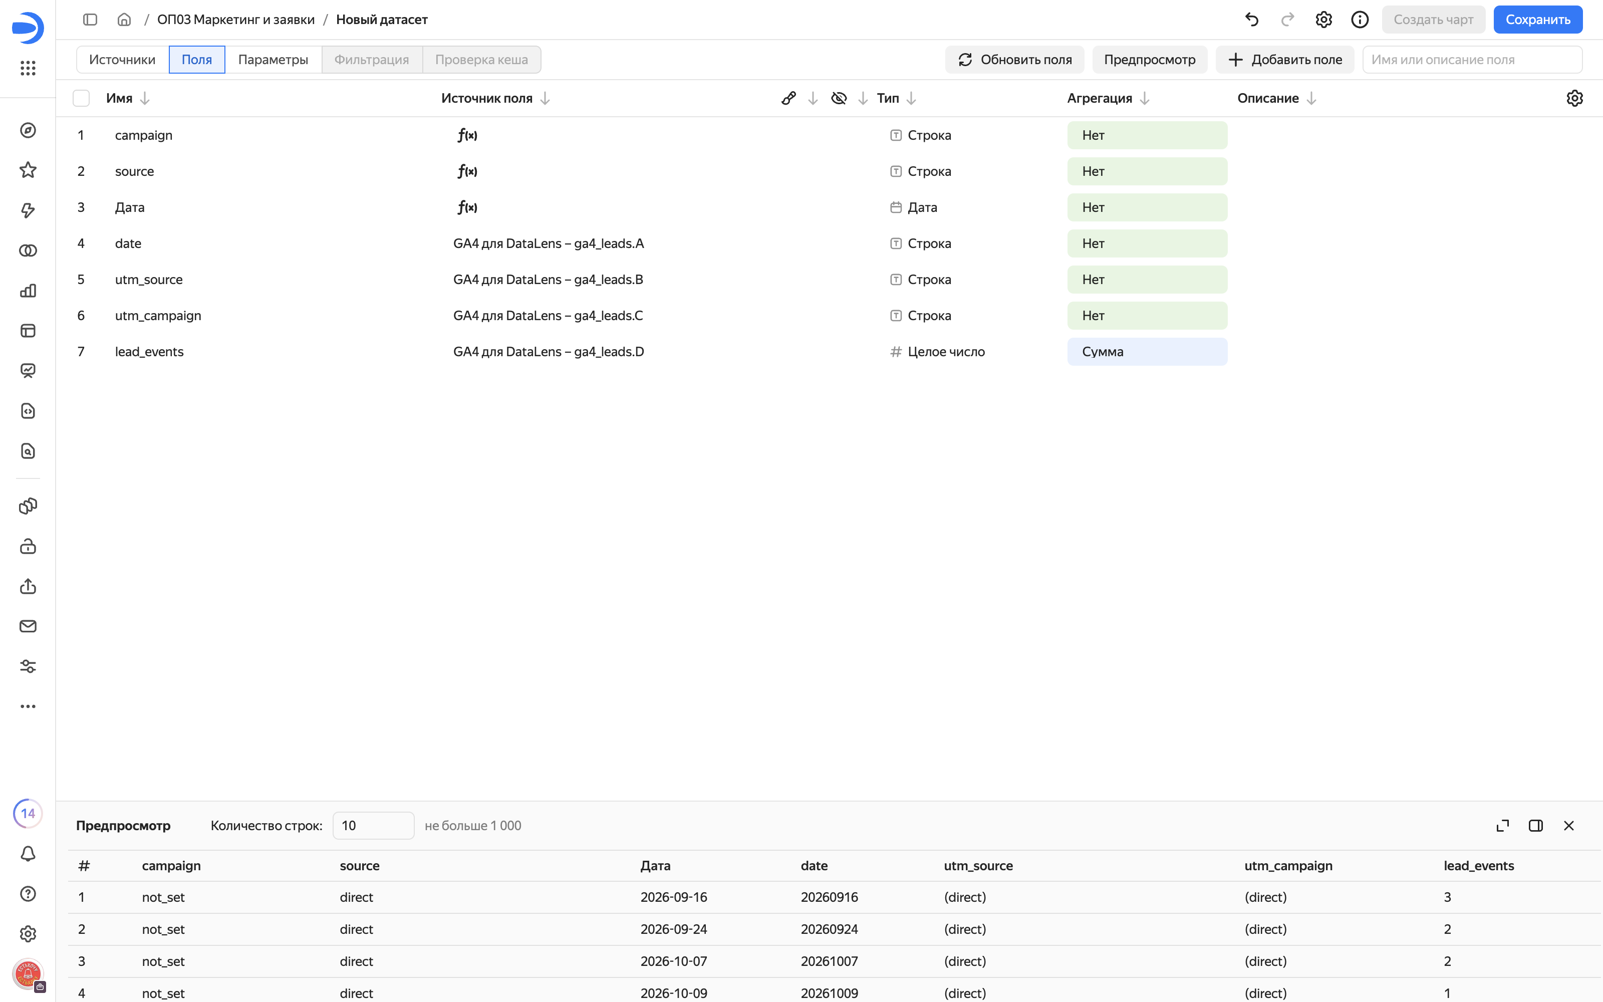Open the envelope mail icon
1603x1002 pixels.
(28, 626)
